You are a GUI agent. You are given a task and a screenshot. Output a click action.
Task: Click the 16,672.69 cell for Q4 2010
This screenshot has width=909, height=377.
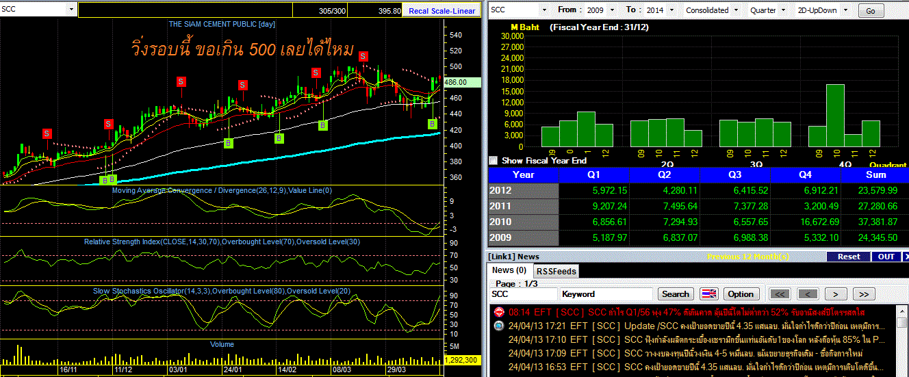pyautogui.click(x=805, y=222)
